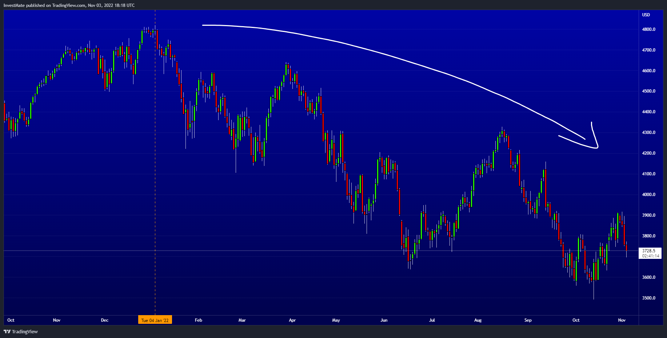Screen dimensions: 667x338
Task: Click the 3800.0 price axis label
Action: click(649, 236)
